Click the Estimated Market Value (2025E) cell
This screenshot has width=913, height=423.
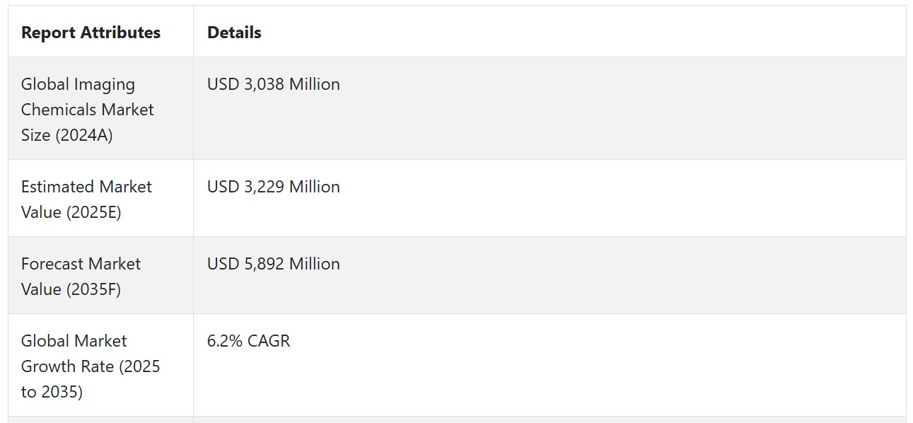coord(100,199)
